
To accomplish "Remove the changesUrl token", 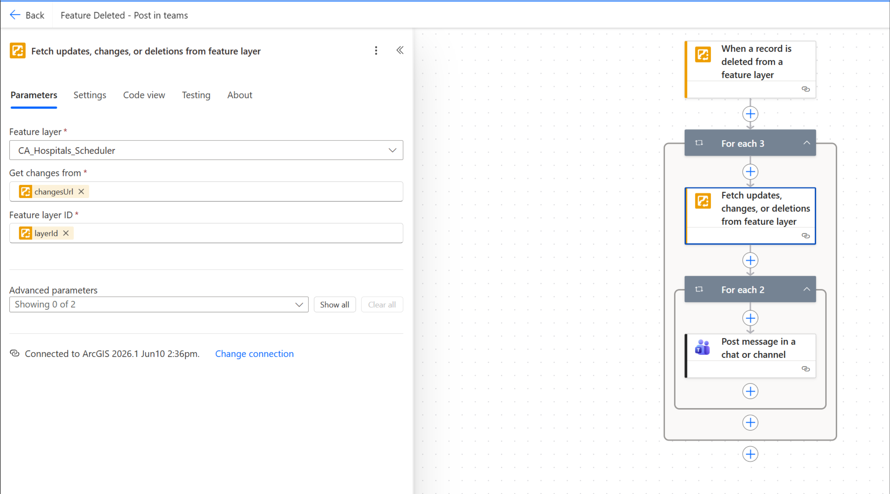I will (81, 192).
